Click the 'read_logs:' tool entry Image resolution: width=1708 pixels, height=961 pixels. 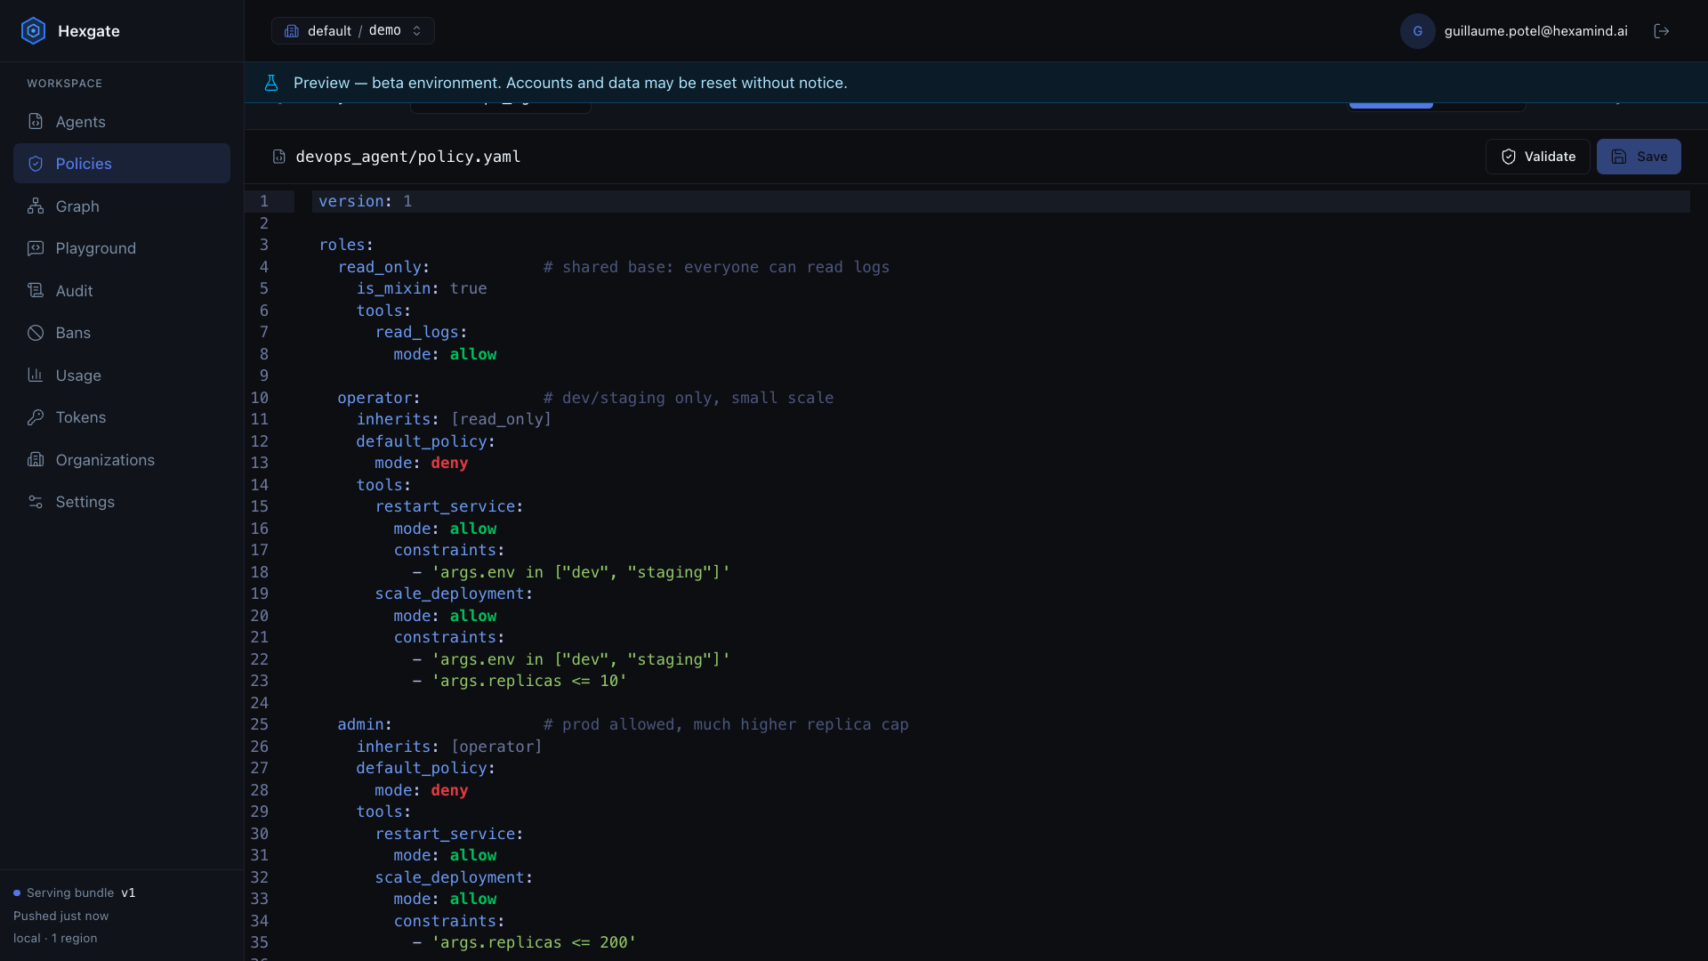click(x=422, y=332)
